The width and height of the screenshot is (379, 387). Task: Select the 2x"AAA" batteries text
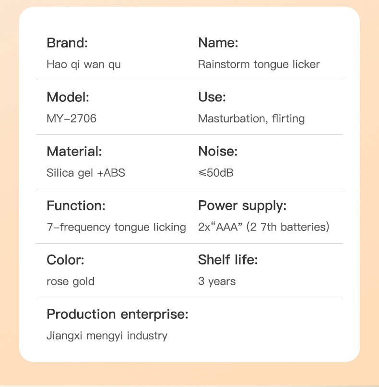pos(263,227)
